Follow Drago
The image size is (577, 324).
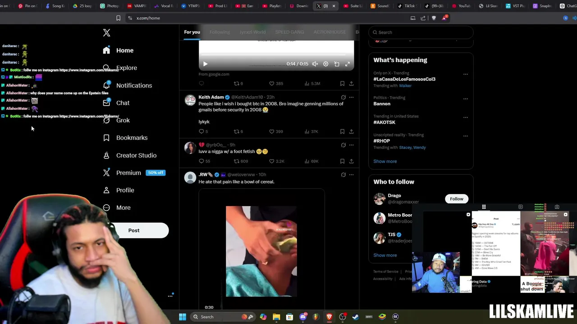pos(456,199)
